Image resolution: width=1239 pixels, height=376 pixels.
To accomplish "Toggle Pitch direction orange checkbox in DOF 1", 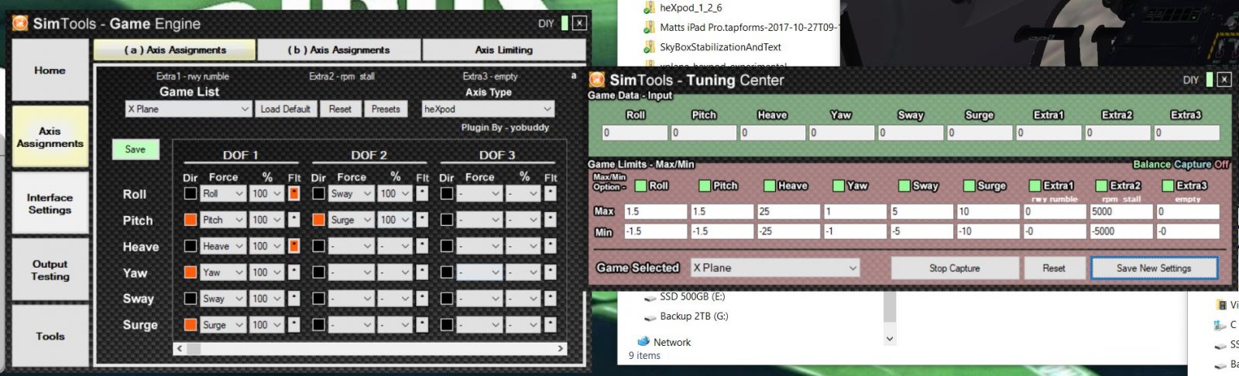I will pyautogui.click(x=190, y=220).
